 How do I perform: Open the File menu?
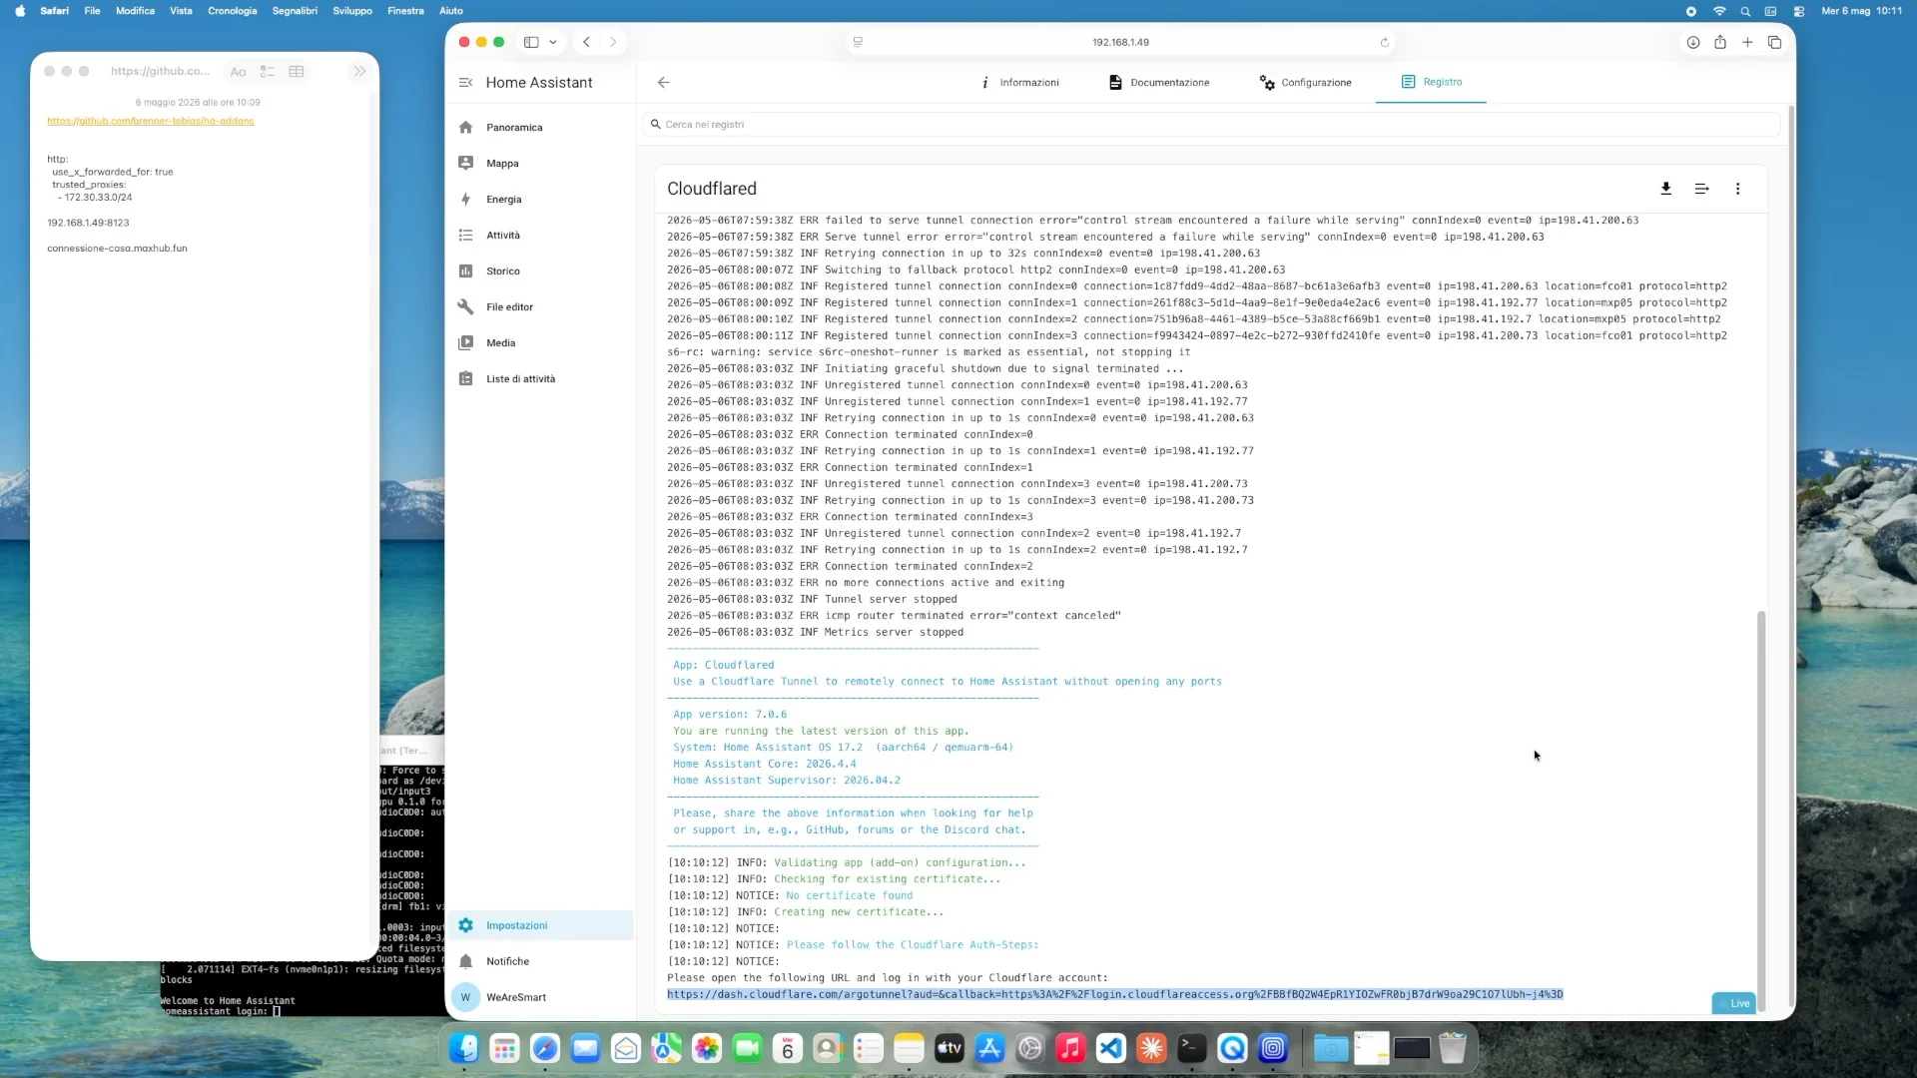tap(92, 11)
